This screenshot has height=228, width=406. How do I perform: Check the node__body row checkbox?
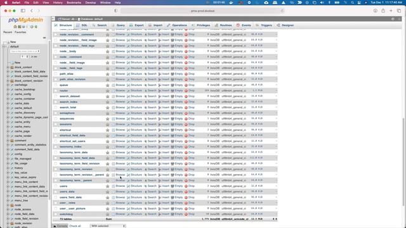pyautogui.click(x=55, y=51)
